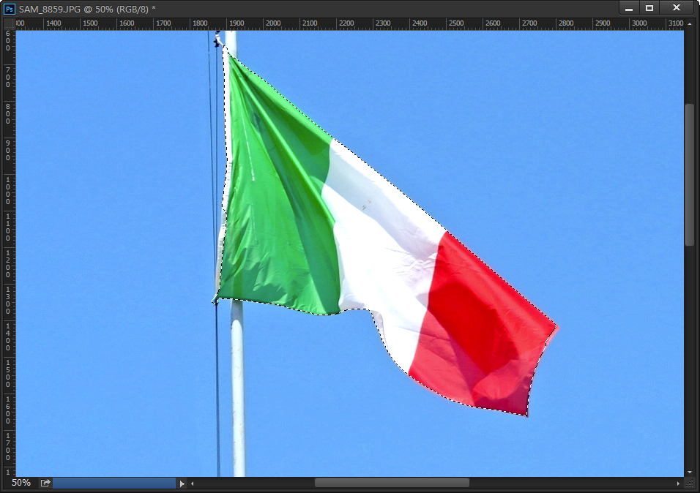The width and height of the screenshot is (700, 493).
Task: Click the vertical scrollbar down arrow
Action: (689, 472)
